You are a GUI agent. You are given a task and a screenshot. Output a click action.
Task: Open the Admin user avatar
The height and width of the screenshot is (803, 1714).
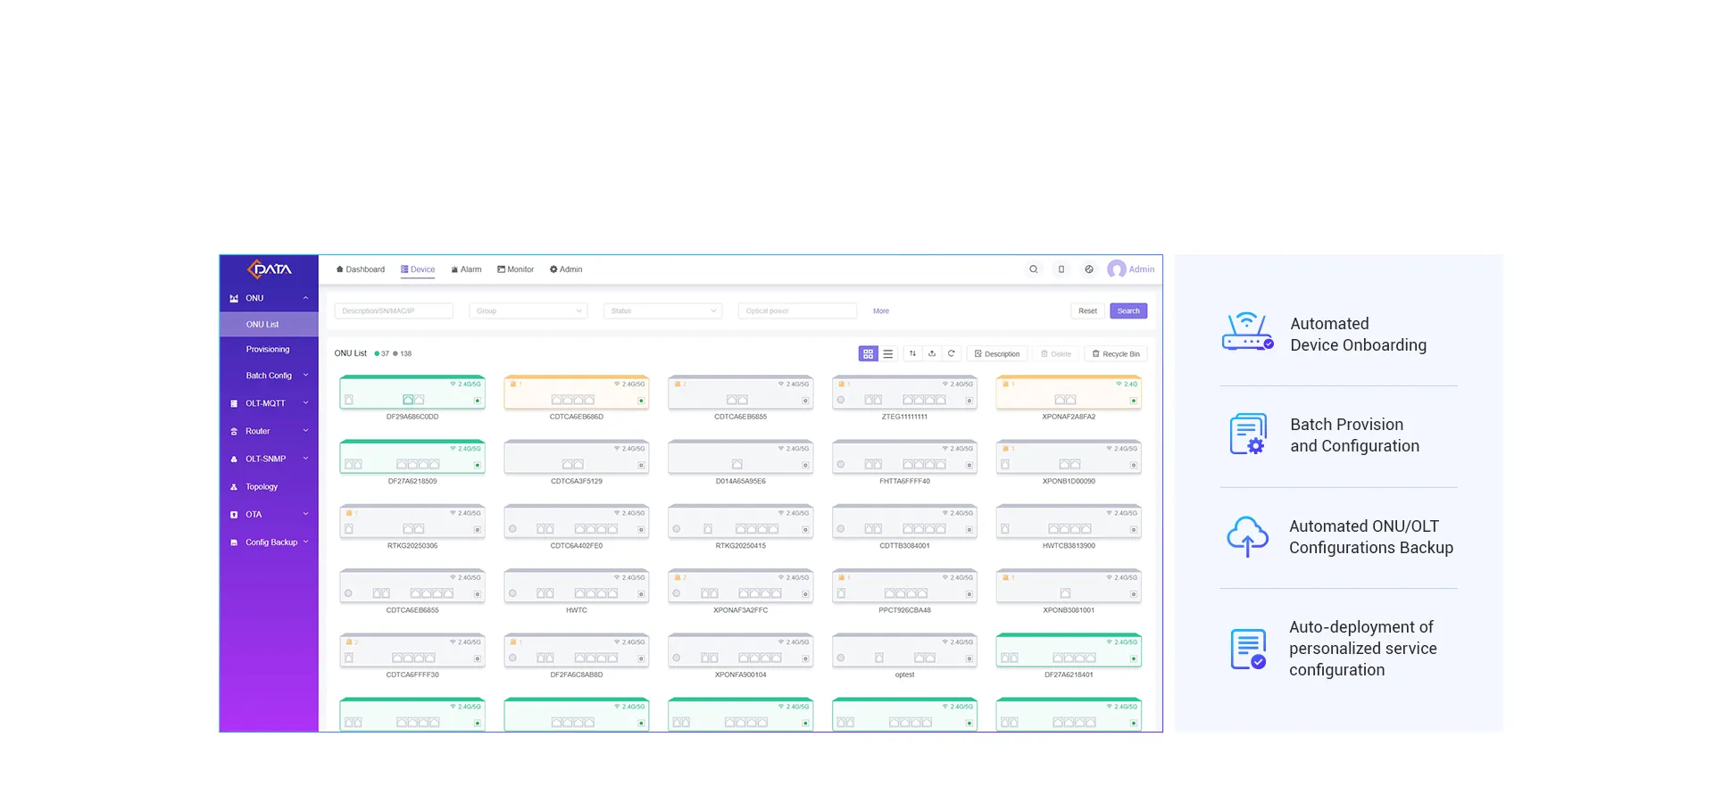click(x=1116, y=269)
